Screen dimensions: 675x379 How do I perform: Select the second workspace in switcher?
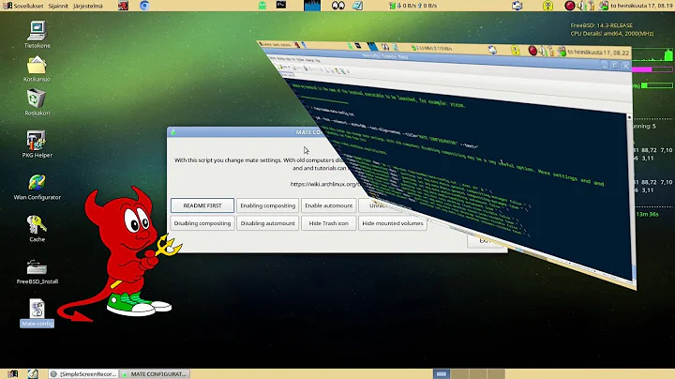tap(459, 373)
